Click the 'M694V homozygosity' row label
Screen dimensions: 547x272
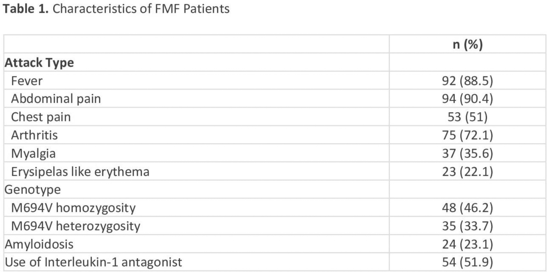(73, 208)
